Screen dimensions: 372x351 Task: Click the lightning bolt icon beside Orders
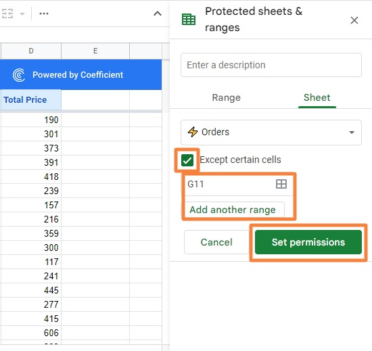click(x=193, y=132)
